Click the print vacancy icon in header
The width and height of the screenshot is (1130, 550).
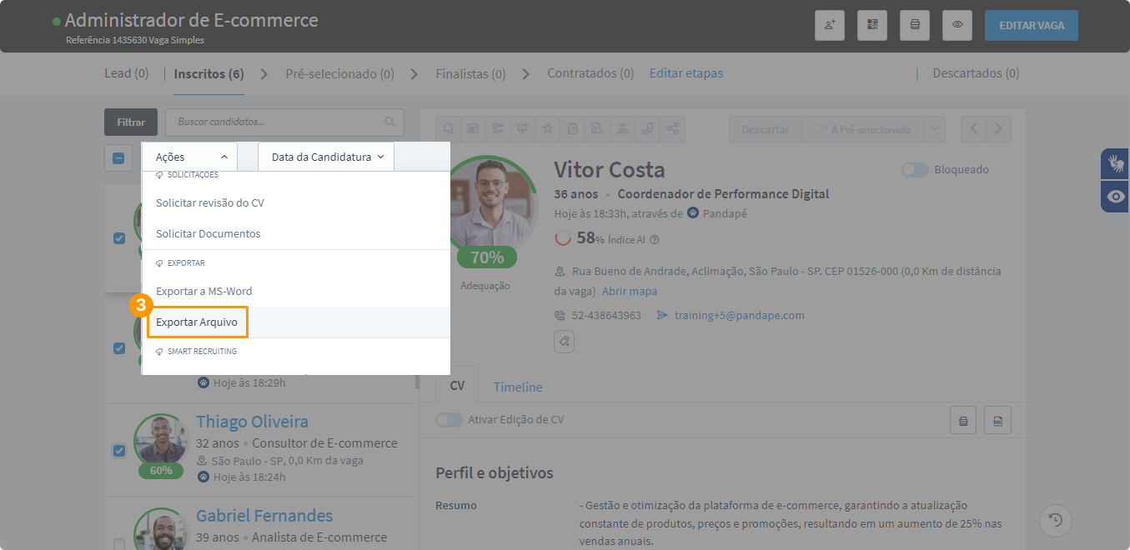pos(915,25)
